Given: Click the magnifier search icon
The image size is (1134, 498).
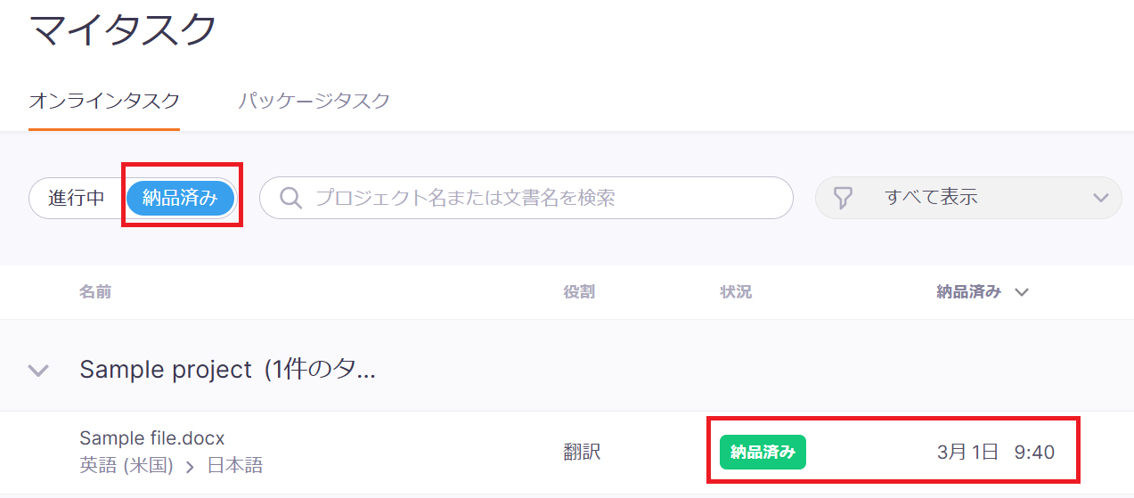Looking at the screenshot, I should pos(290,198).
